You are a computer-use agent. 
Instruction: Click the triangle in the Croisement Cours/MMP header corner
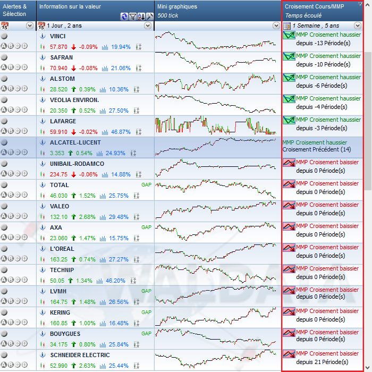click(360, 4)
